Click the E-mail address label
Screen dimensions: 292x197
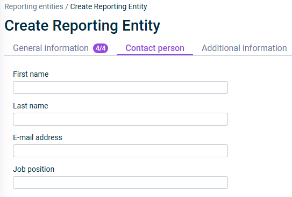click(38, 137)
